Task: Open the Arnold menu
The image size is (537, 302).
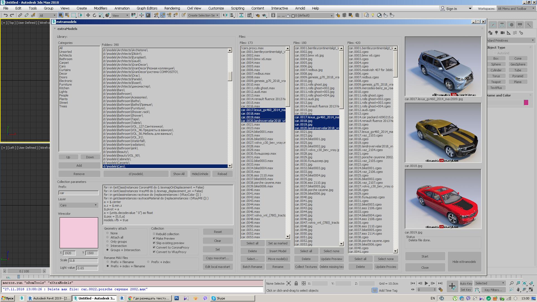Action: [x=300, y=8]
